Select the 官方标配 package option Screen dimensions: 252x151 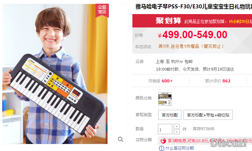170,115
